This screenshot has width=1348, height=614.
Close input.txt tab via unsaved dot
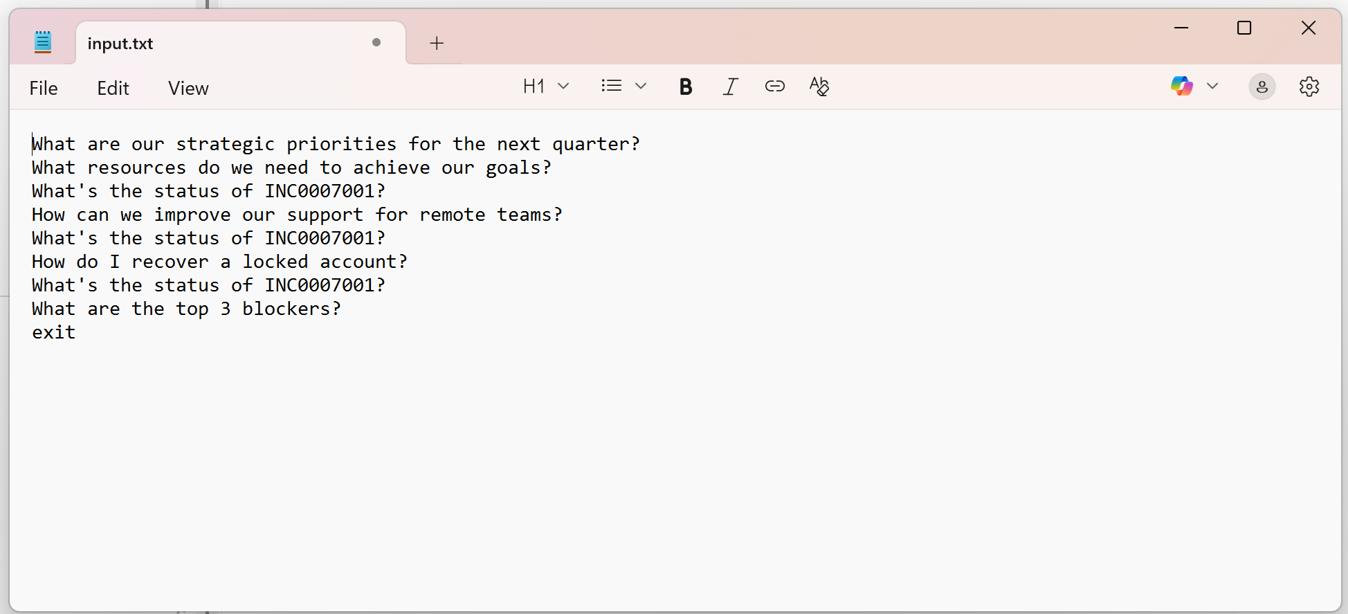[376, 42]
